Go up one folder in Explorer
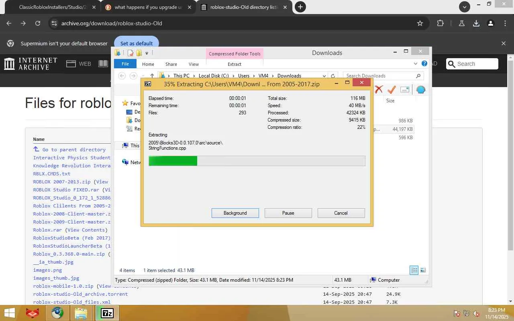This screenshot has width=514, height=321. [x=152, y=76]
